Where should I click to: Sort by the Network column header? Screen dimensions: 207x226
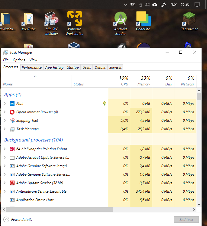coord(185,81)
